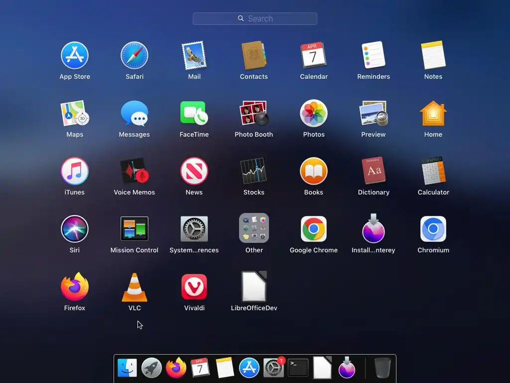510x383 pixels.
Task: Open App Store from Launchpad grid
Action: pos(75,55)
